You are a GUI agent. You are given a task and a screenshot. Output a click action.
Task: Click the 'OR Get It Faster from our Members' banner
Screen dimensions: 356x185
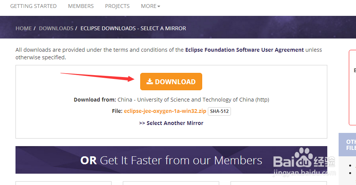pos(171,160)
